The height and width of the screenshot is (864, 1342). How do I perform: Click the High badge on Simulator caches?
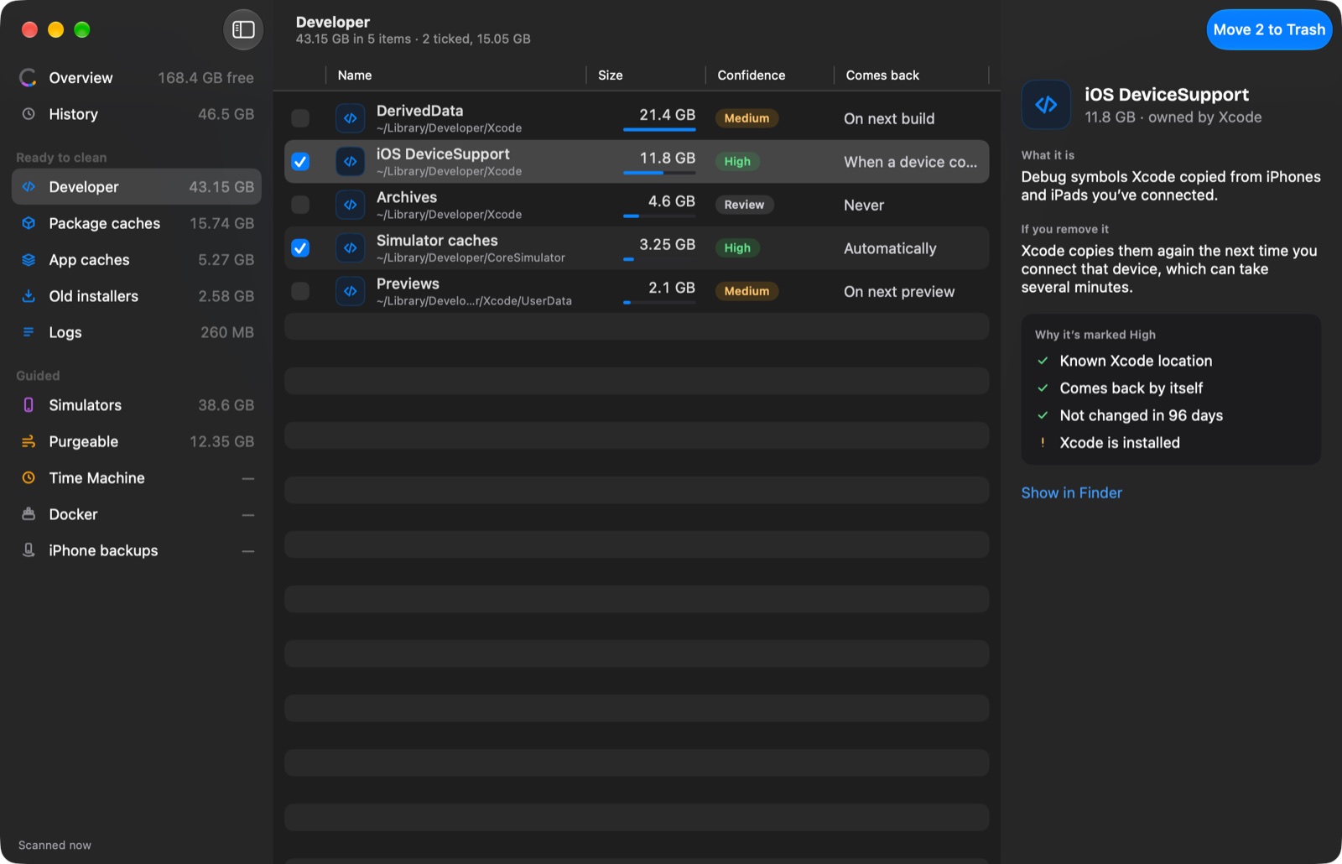[x=737, y=248]
